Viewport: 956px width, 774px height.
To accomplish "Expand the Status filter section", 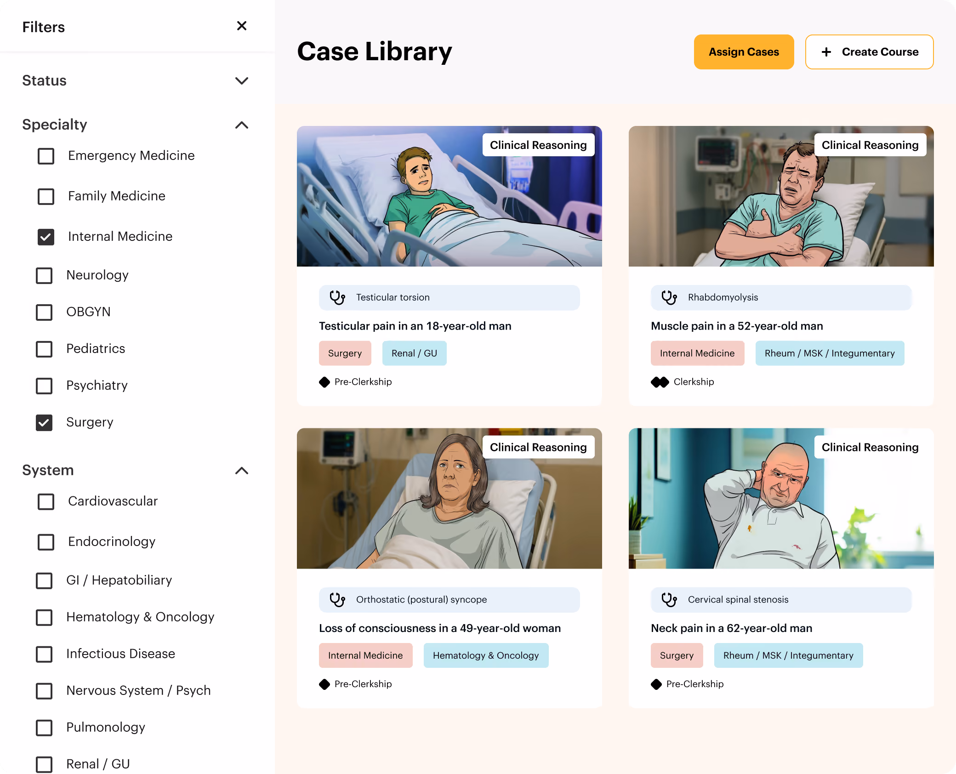I will pos(242,81).
